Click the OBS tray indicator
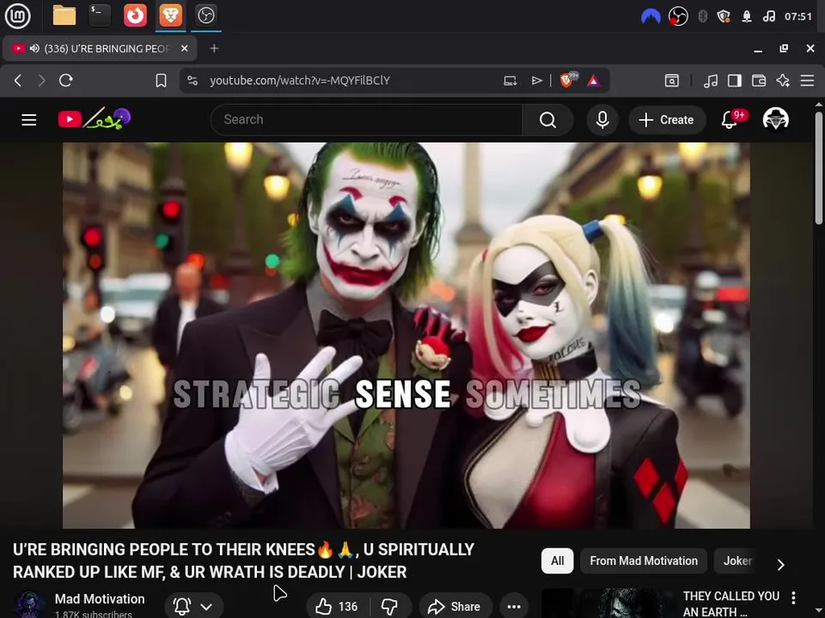Image resolution: width=825 pixels, height=618 pixels. point(678,17)
